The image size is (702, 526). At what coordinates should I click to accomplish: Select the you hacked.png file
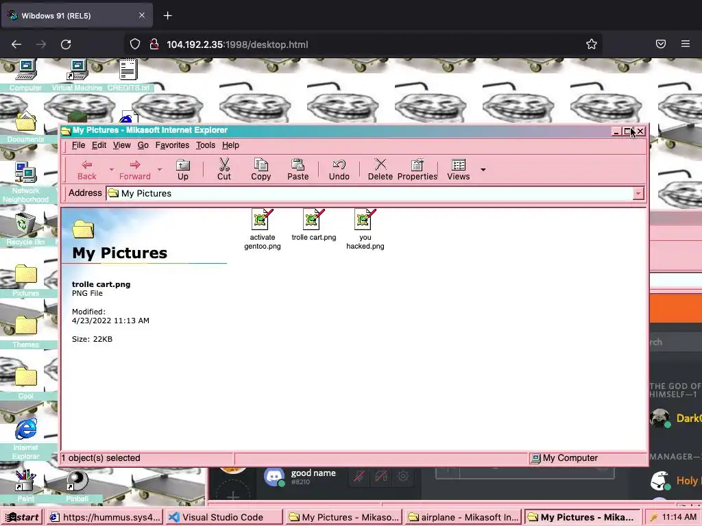365,229
